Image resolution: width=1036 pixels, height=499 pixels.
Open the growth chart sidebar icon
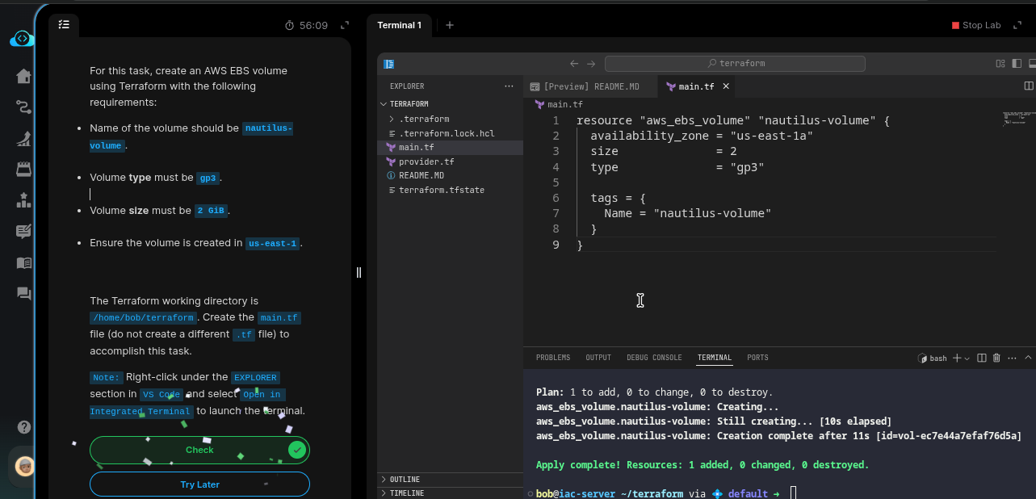(x=23, y=139)
